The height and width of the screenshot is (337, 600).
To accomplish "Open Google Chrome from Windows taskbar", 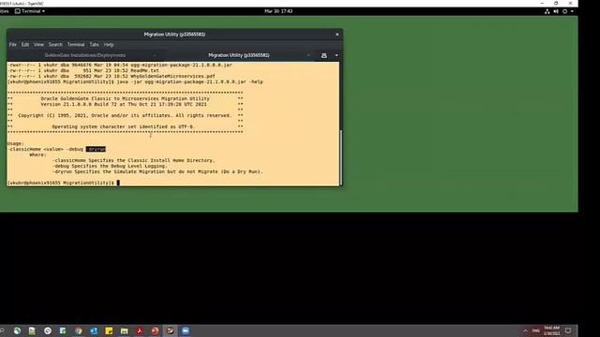I will [79, 330].
